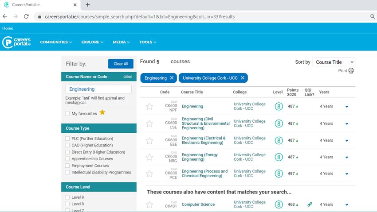Open the Engineering course title link
This screenshot has width=377, height=212.
click(x=192, y=106)
